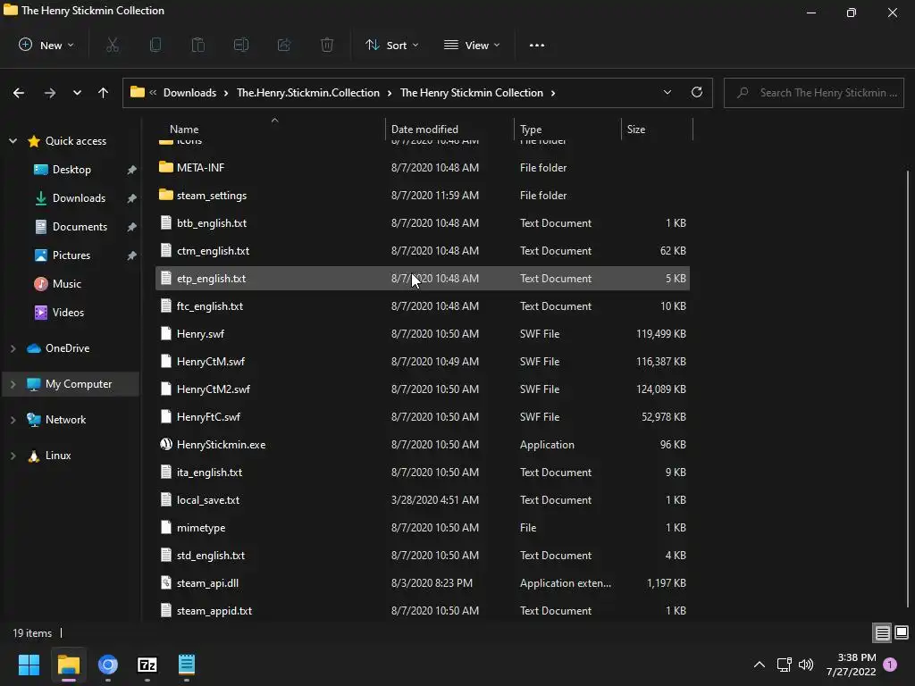Select the btb_english.txt file

[423, 222]
